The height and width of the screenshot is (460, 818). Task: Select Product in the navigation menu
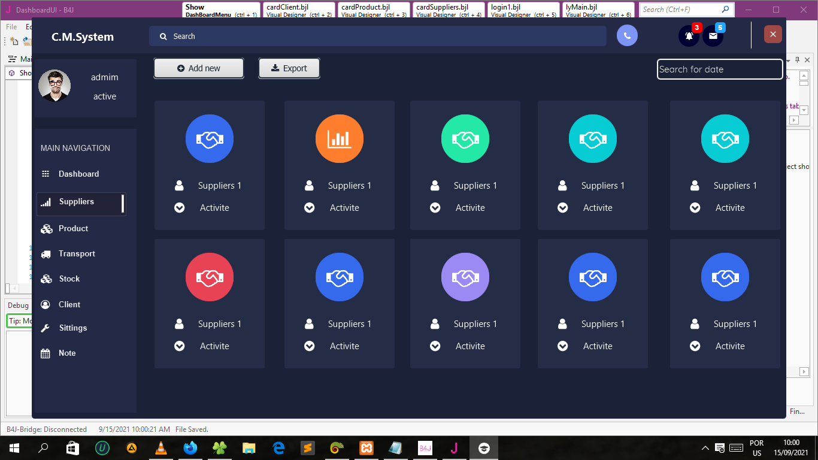click(73, 228)
